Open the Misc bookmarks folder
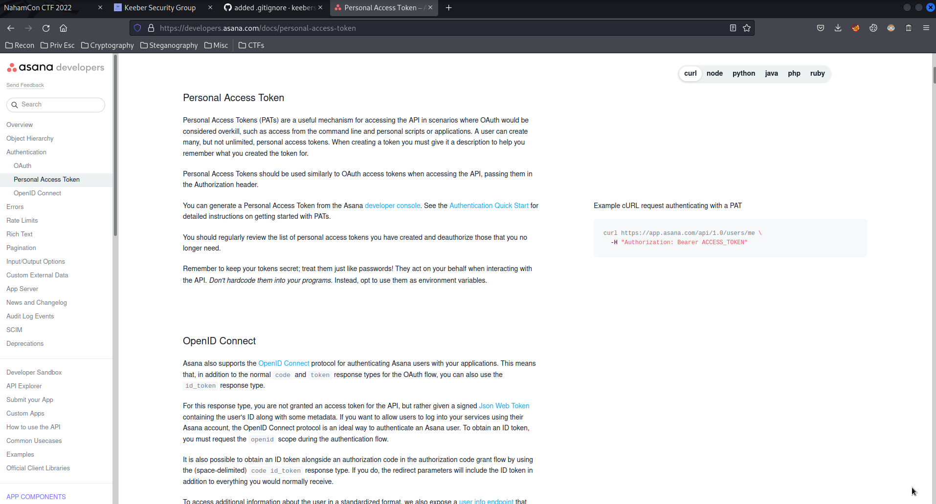Screen dimensions: 936x504 tap(216, 45)
